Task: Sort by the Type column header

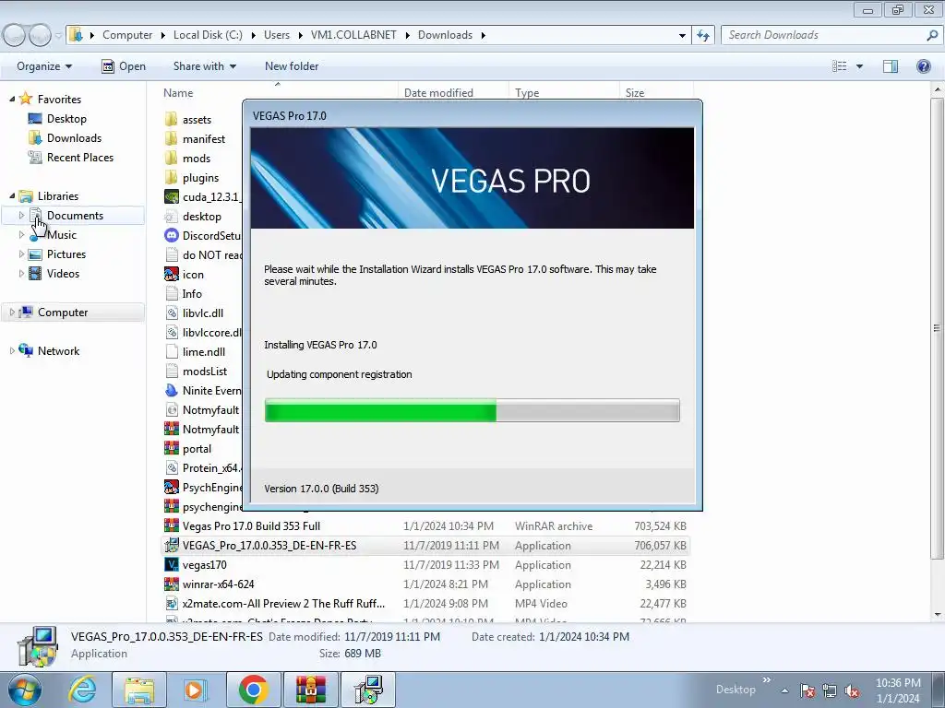Action: (x=527, y=93)
